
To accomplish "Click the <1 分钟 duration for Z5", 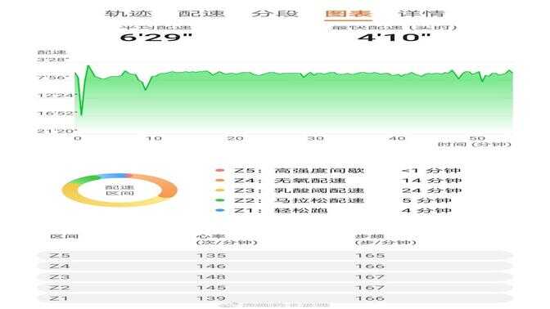I will click(431, 171).
